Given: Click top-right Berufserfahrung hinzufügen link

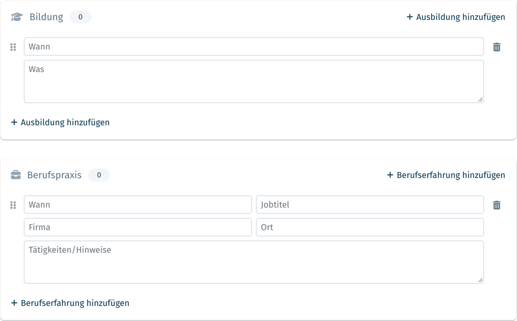Looking at the screenshot, I should [x=446, y=175].
